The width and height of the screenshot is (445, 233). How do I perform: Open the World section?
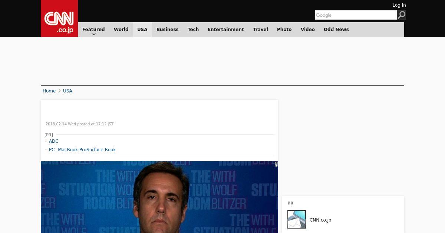coord(121,30)
